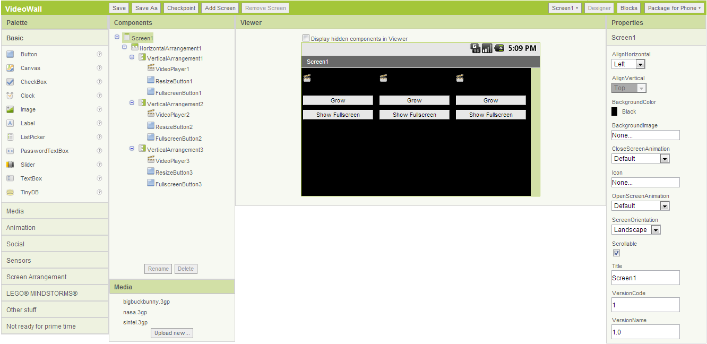The height and width of the screenshot is (344, 707).
Task: Collapse the VerticalArrangement3 node
Action: [132, 148]
